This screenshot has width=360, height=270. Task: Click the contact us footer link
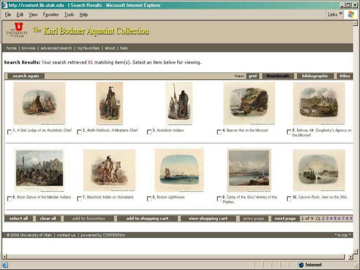point(66,235)
